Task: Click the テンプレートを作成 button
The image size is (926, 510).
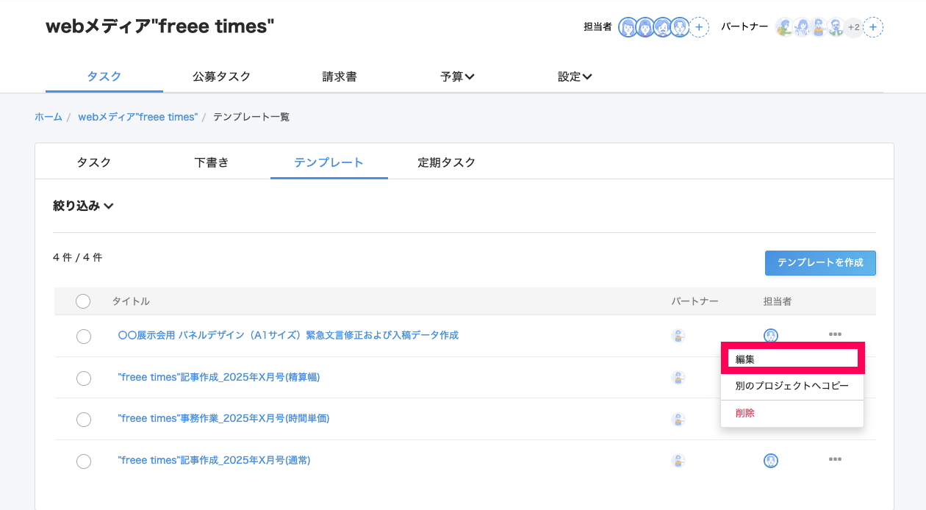Action: [x=820, y=263]
